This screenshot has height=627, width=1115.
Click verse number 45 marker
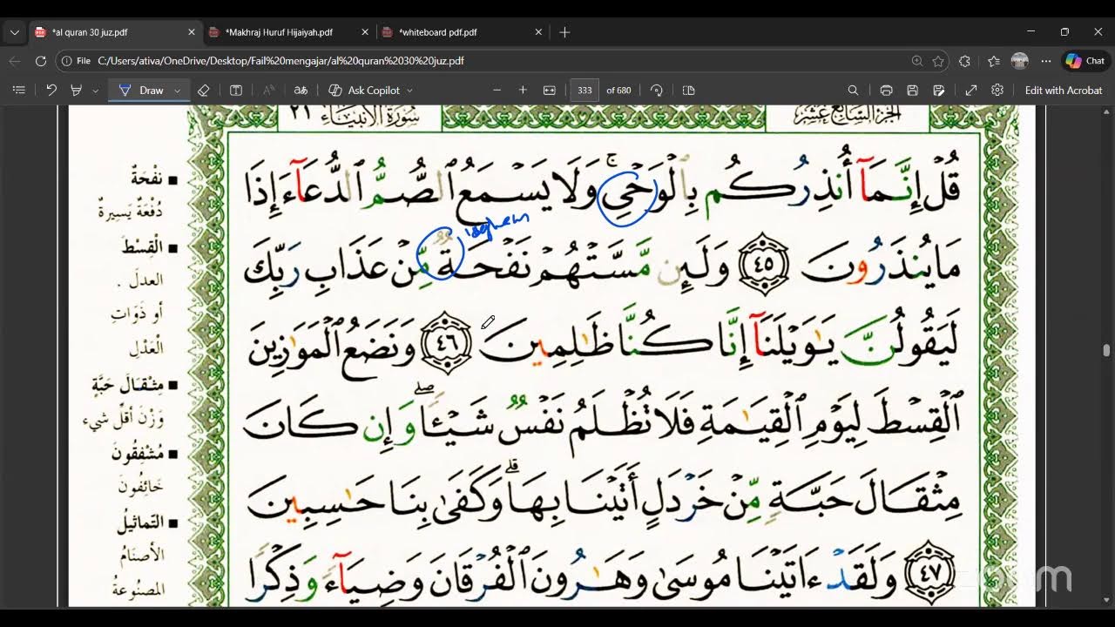764,263
